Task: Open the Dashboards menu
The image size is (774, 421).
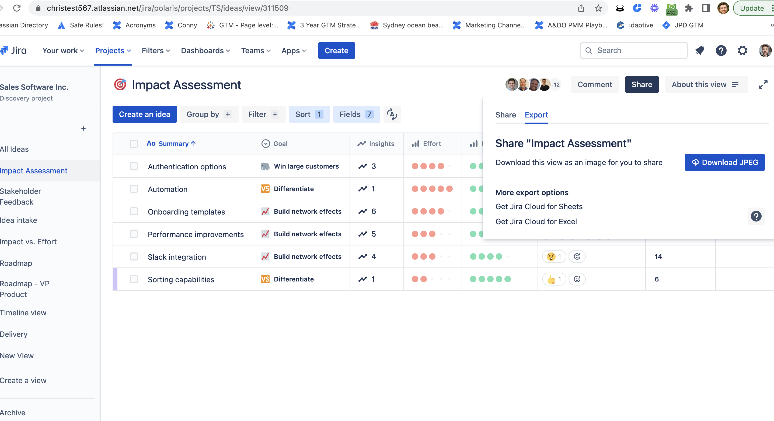Action: click(205, 50)
